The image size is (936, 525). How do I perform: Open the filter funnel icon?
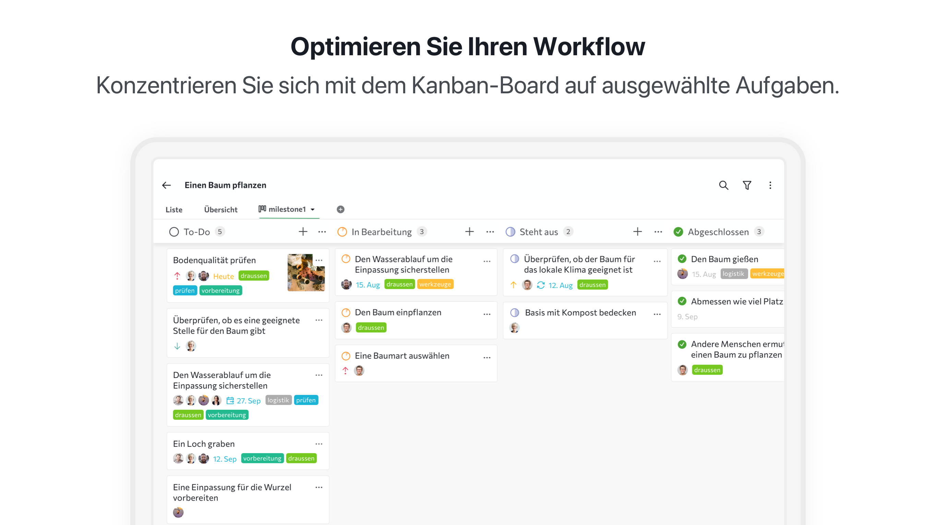click(x=747, y=185)
